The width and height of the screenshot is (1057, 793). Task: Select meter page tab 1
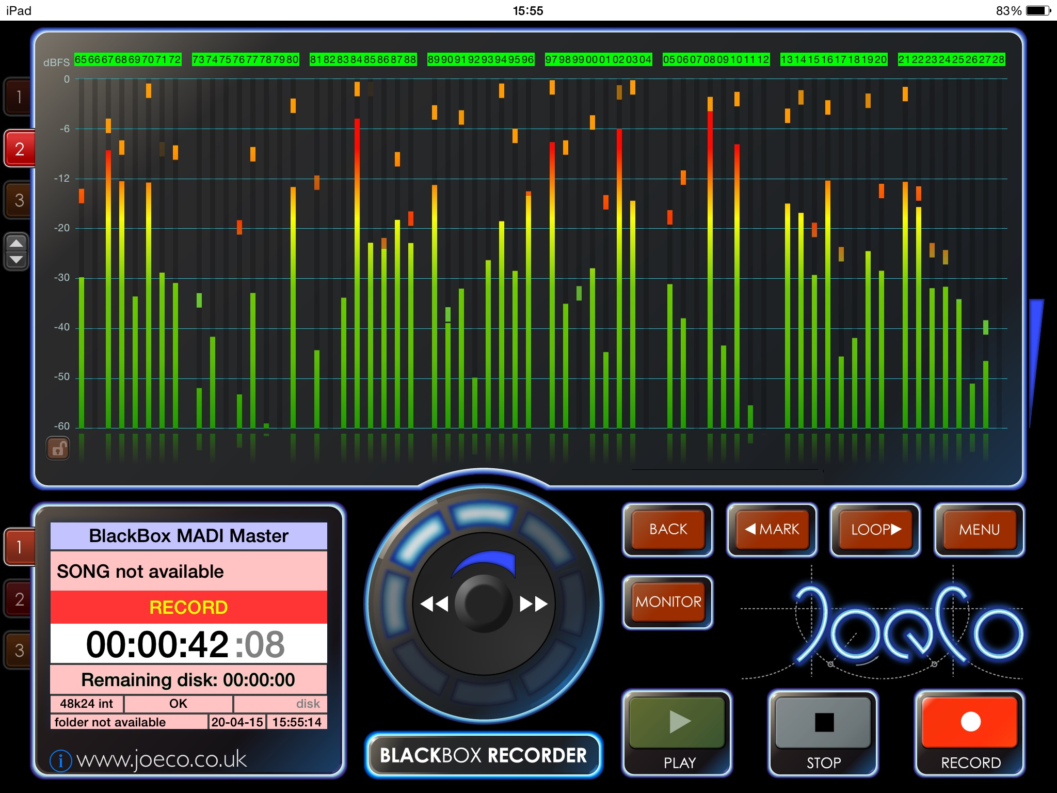click(x=19, y=97)
